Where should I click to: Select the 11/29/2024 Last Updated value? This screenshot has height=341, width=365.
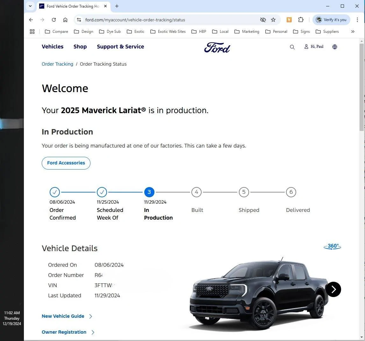107,295
